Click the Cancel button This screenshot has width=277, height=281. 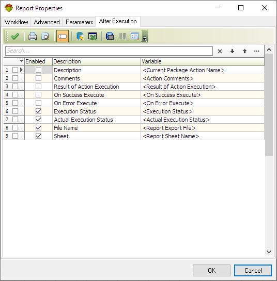tap(253, 270)
